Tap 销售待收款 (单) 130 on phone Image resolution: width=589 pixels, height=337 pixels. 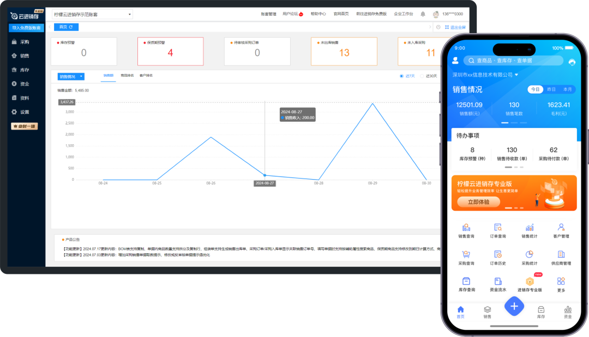[x=512, y=154]
